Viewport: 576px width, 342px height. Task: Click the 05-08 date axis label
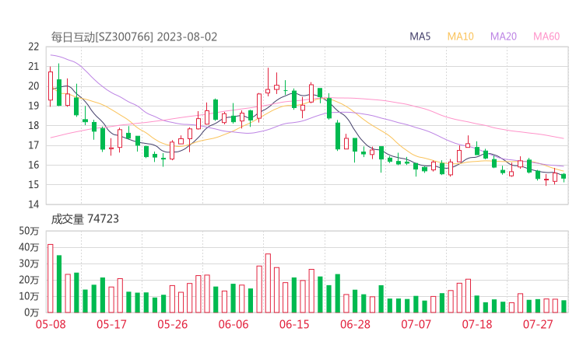coord(51,324)
